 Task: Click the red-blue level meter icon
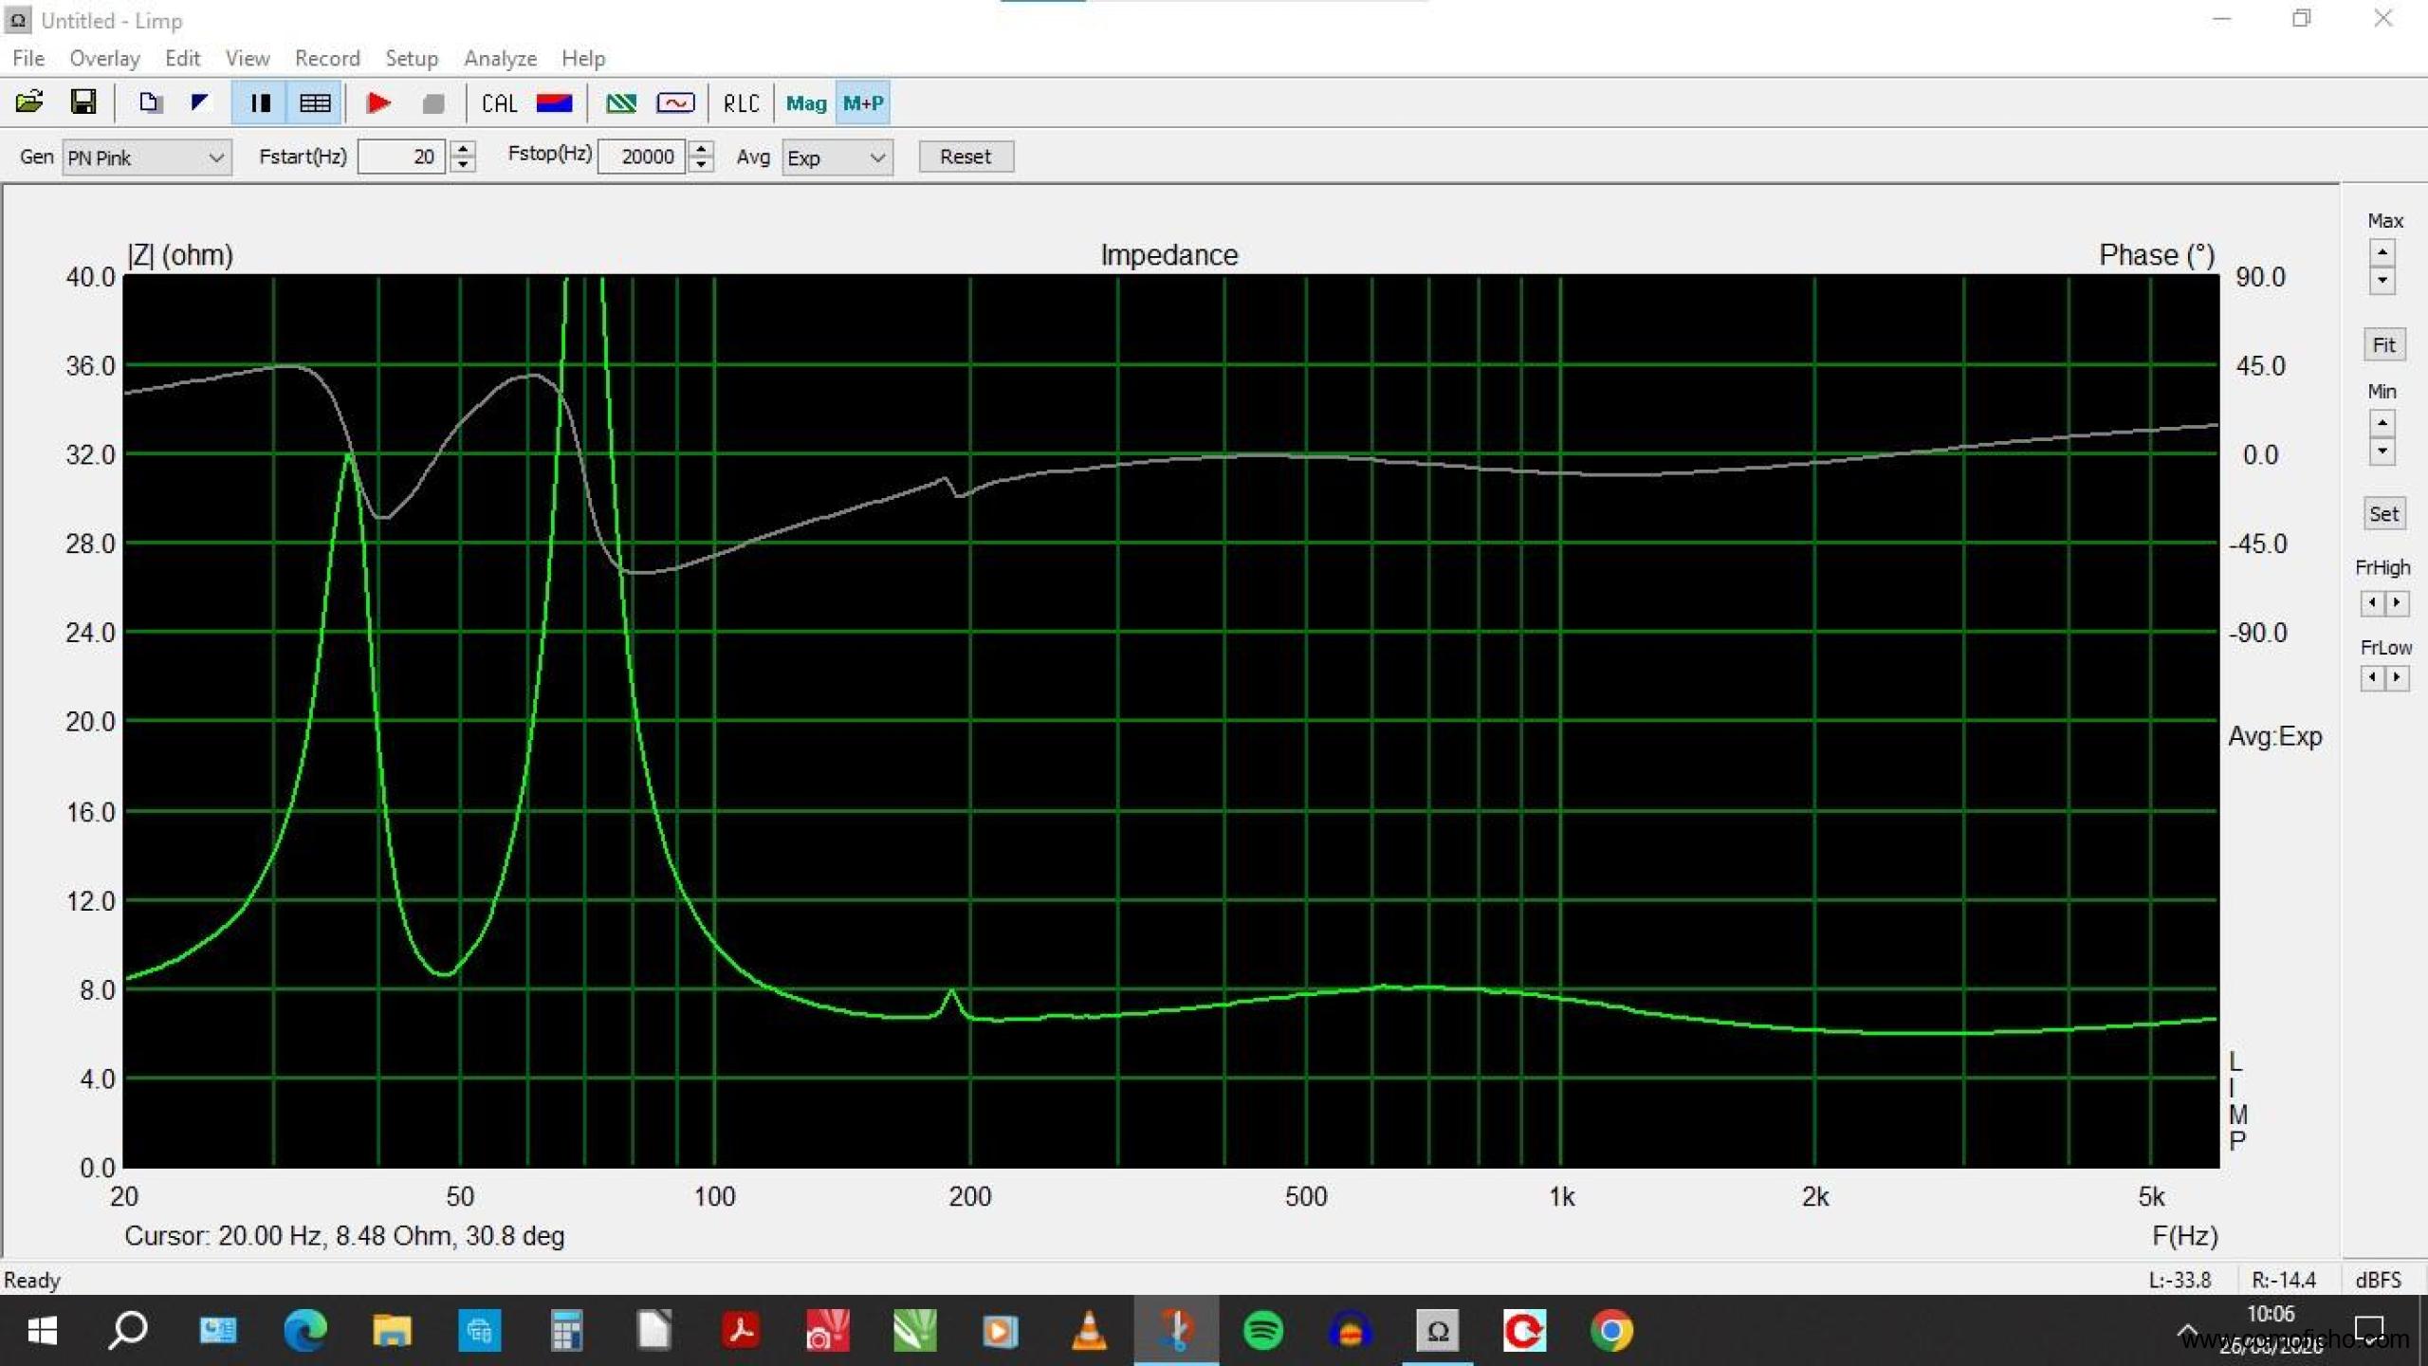click(554, 102)
